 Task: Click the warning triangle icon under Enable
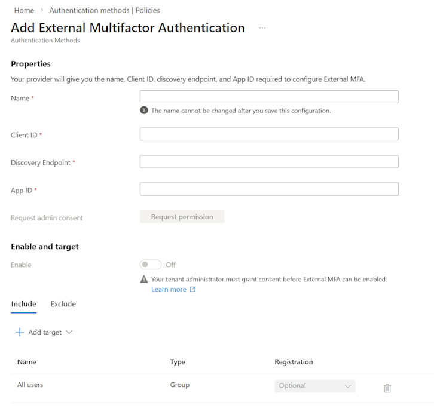click(x=144, y=279)
